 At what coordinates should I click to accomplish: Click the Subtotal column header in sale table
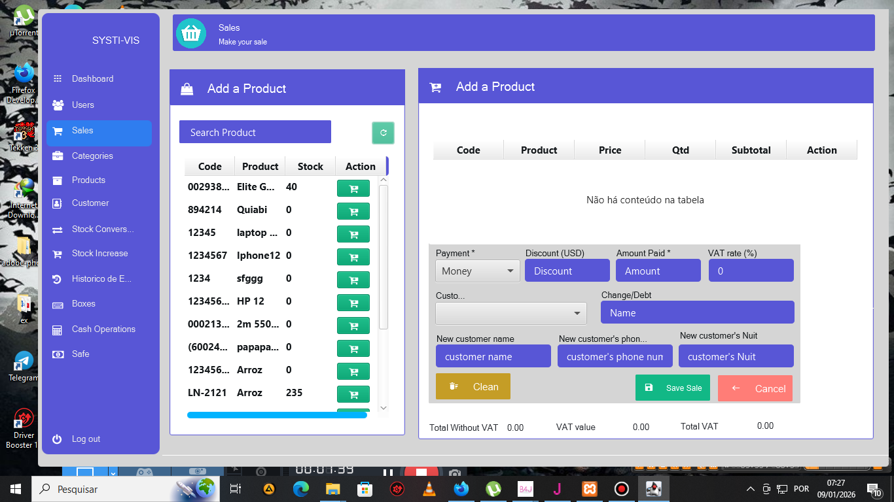(x=751, y=150)
